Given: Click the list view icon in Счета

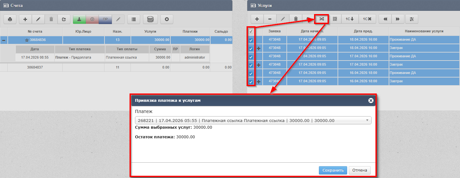Looking at the screenshot, I should (134, 19).
